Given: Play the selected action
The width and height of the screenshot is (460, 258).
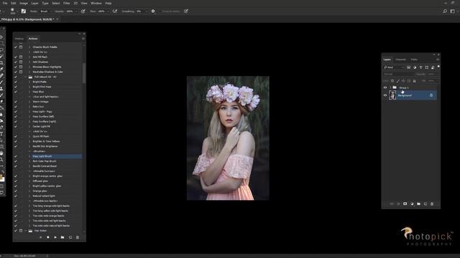Looking at the screenshot, I should 55,237.
